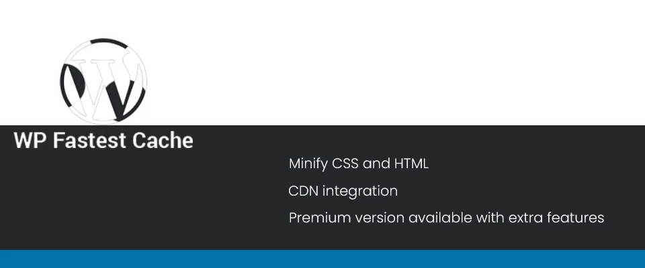Open the WP Fastest Cache title
This screenshot has height=268, width=645.
[x=103, y=141]
